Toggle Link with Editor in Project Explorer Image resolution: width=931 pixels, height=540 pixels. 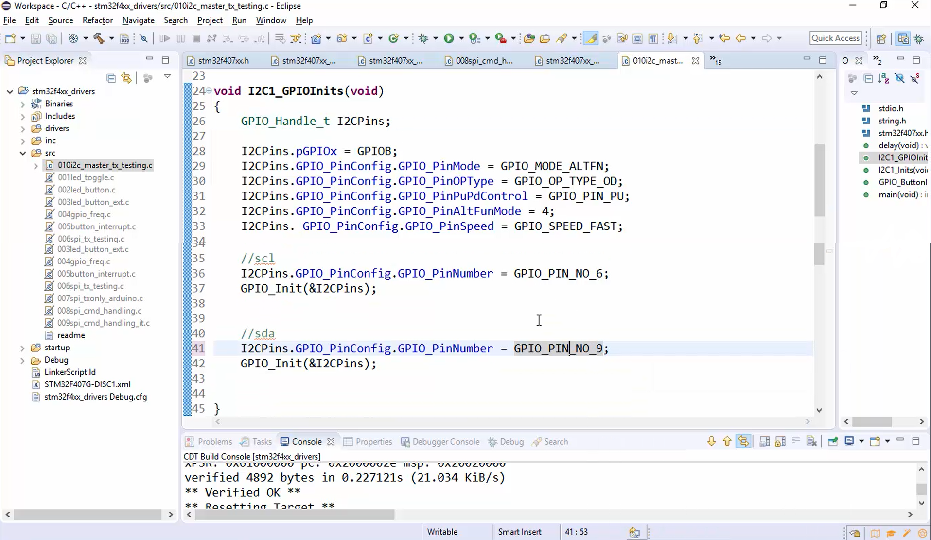[126, 78]
